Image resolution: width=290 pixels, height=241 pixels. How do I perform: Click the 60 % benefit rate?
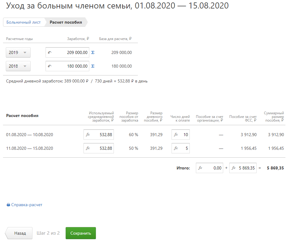134,135
